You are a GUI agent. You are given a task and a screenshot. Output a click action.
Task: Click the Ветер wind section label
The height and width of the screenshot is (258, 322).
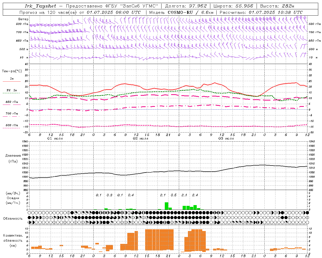(23, 19)
